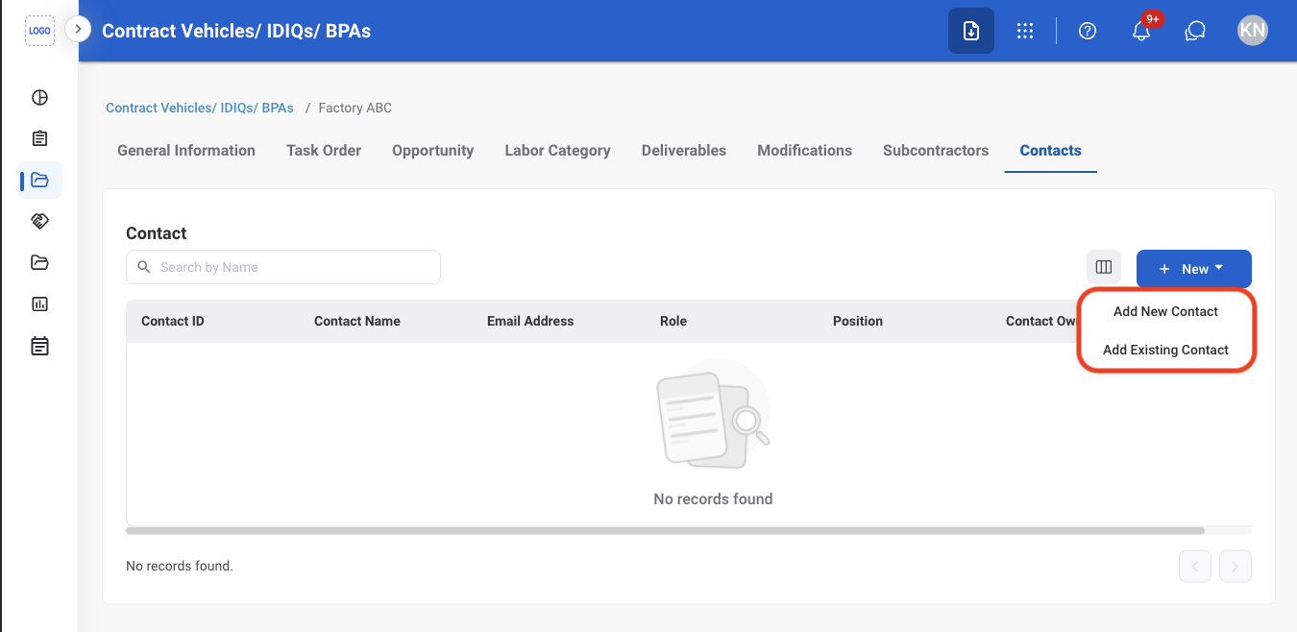Image resolution: width=1297 pixels, height=632 pixels.
Task: Open the dashboard pie chart sidebar icon
Action: (x=39, y=97)
